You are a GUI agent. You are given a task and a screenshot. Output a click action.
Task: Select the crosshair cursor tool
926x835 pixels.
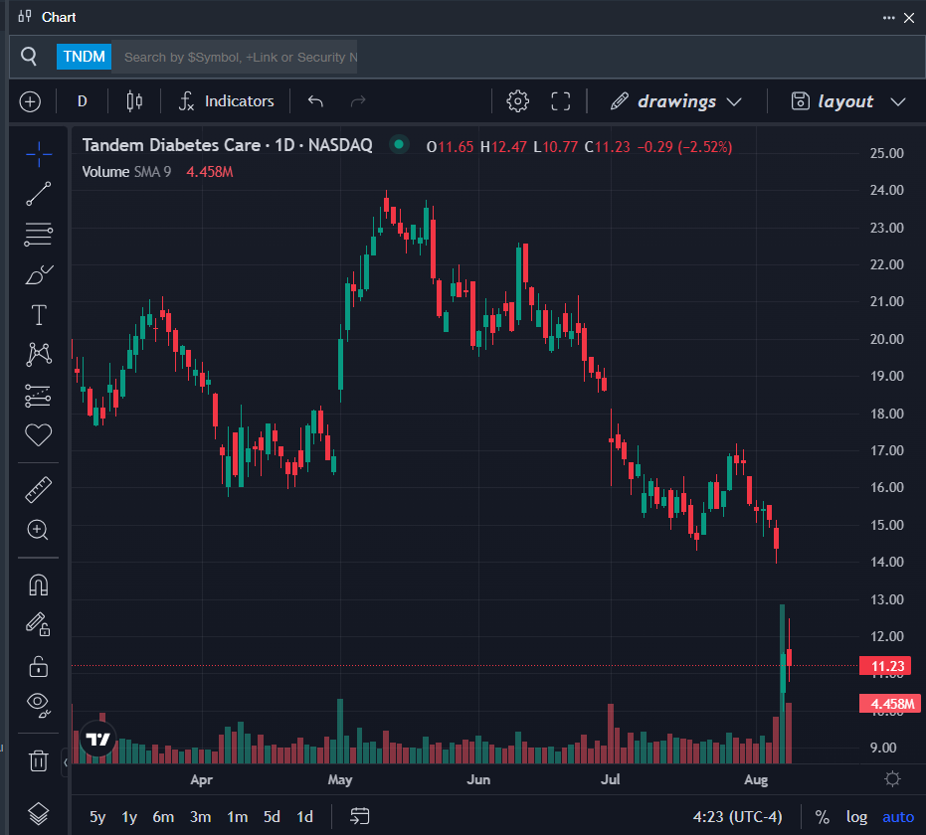(x=39, y=154)
